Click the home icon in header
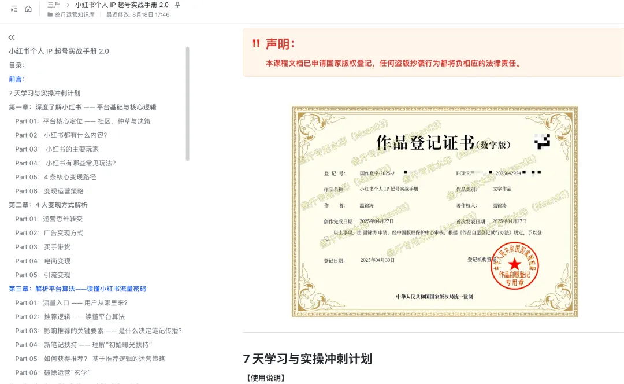Viewport: 624px width, 384px height. [28, 9]
